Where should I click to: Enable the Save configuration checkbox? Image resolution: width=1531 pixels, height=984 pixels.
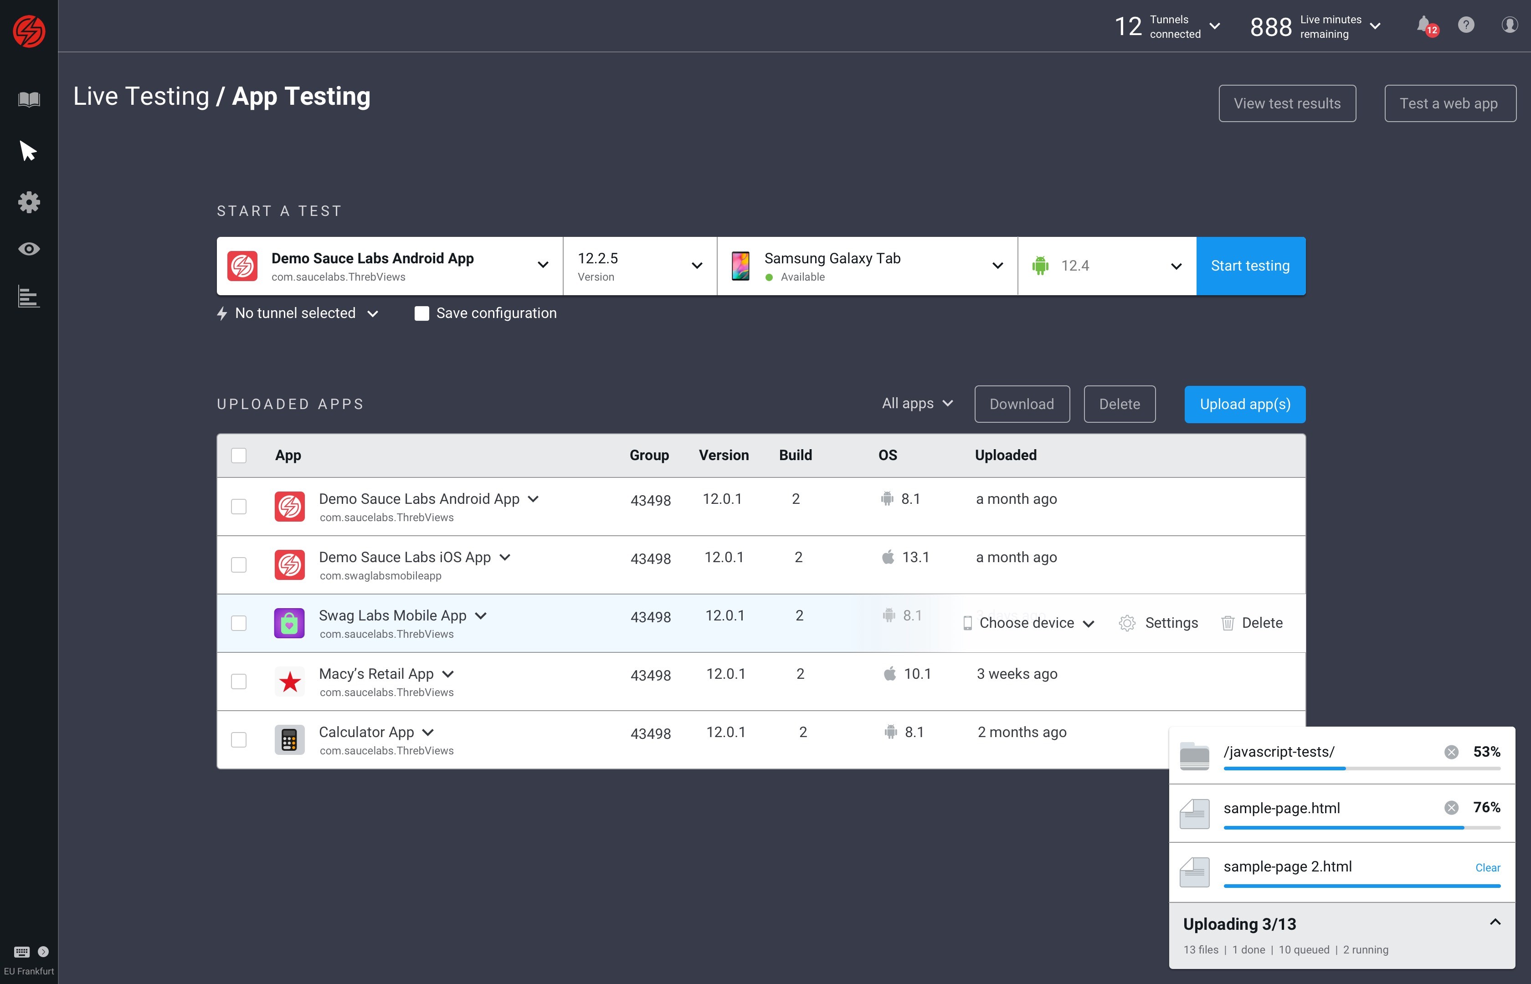[422, 313]
